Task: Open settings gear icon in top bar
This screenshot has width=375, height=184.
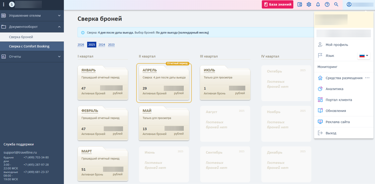Action: [x=309, y=4]
